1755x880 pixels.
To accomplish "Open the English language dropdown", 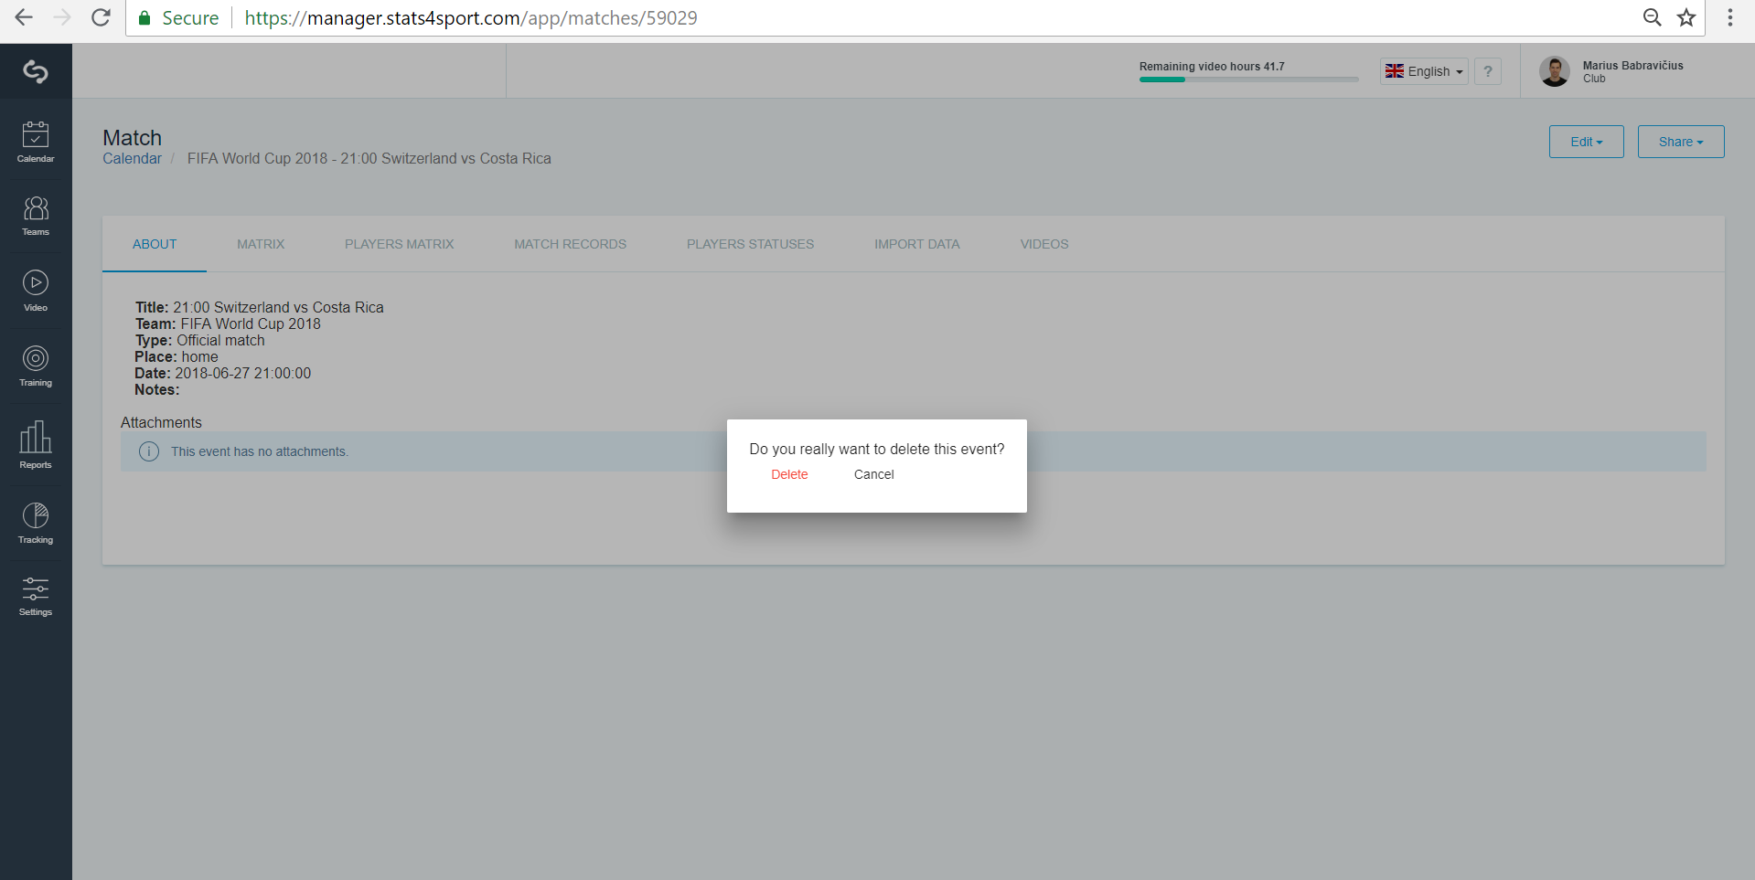I will pyautogui.click(x=1424, y=71).
